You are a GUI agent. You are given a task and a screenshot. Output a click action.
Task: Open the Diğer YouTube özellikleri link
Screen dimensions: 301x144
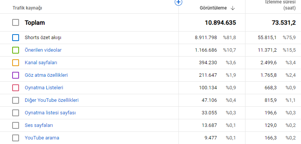coord(52,100)
